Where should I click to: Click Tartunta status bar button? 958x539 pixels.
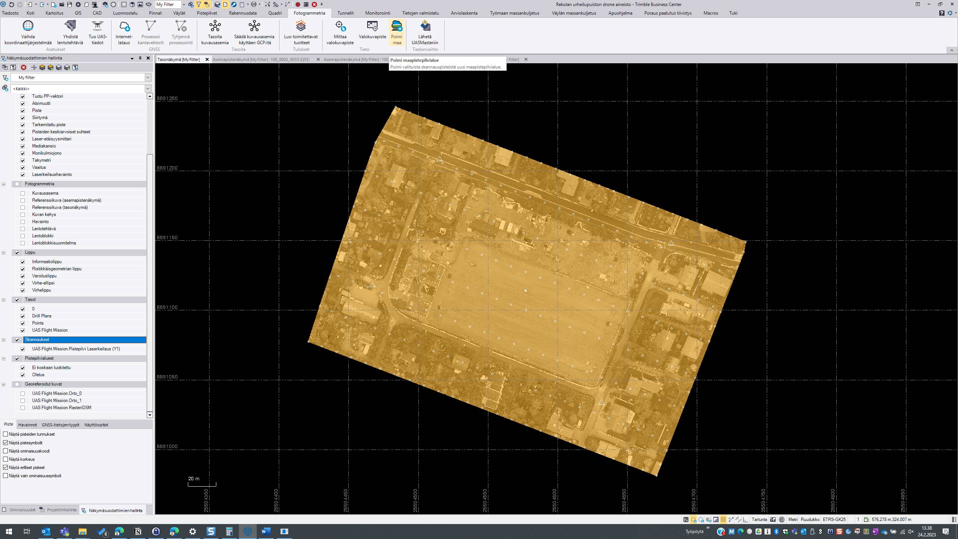(759, 520)
